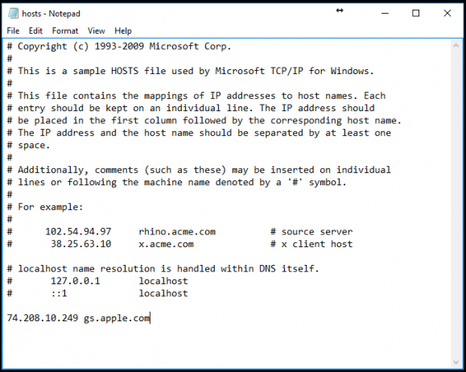Open the File menu
Screen dimensions: 466x372
pyautogui.click(x=13, y=31)
